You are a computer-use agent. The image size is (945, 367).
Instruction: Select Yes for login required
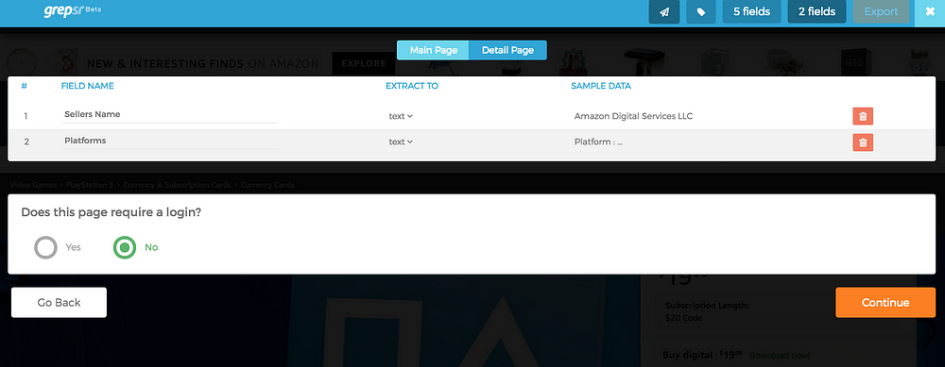[45, 247]
